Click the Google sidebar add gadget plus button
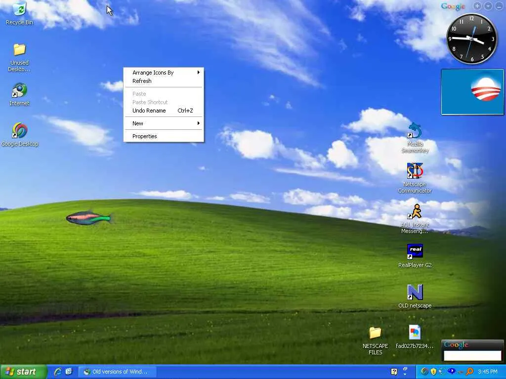 [477, 6]
